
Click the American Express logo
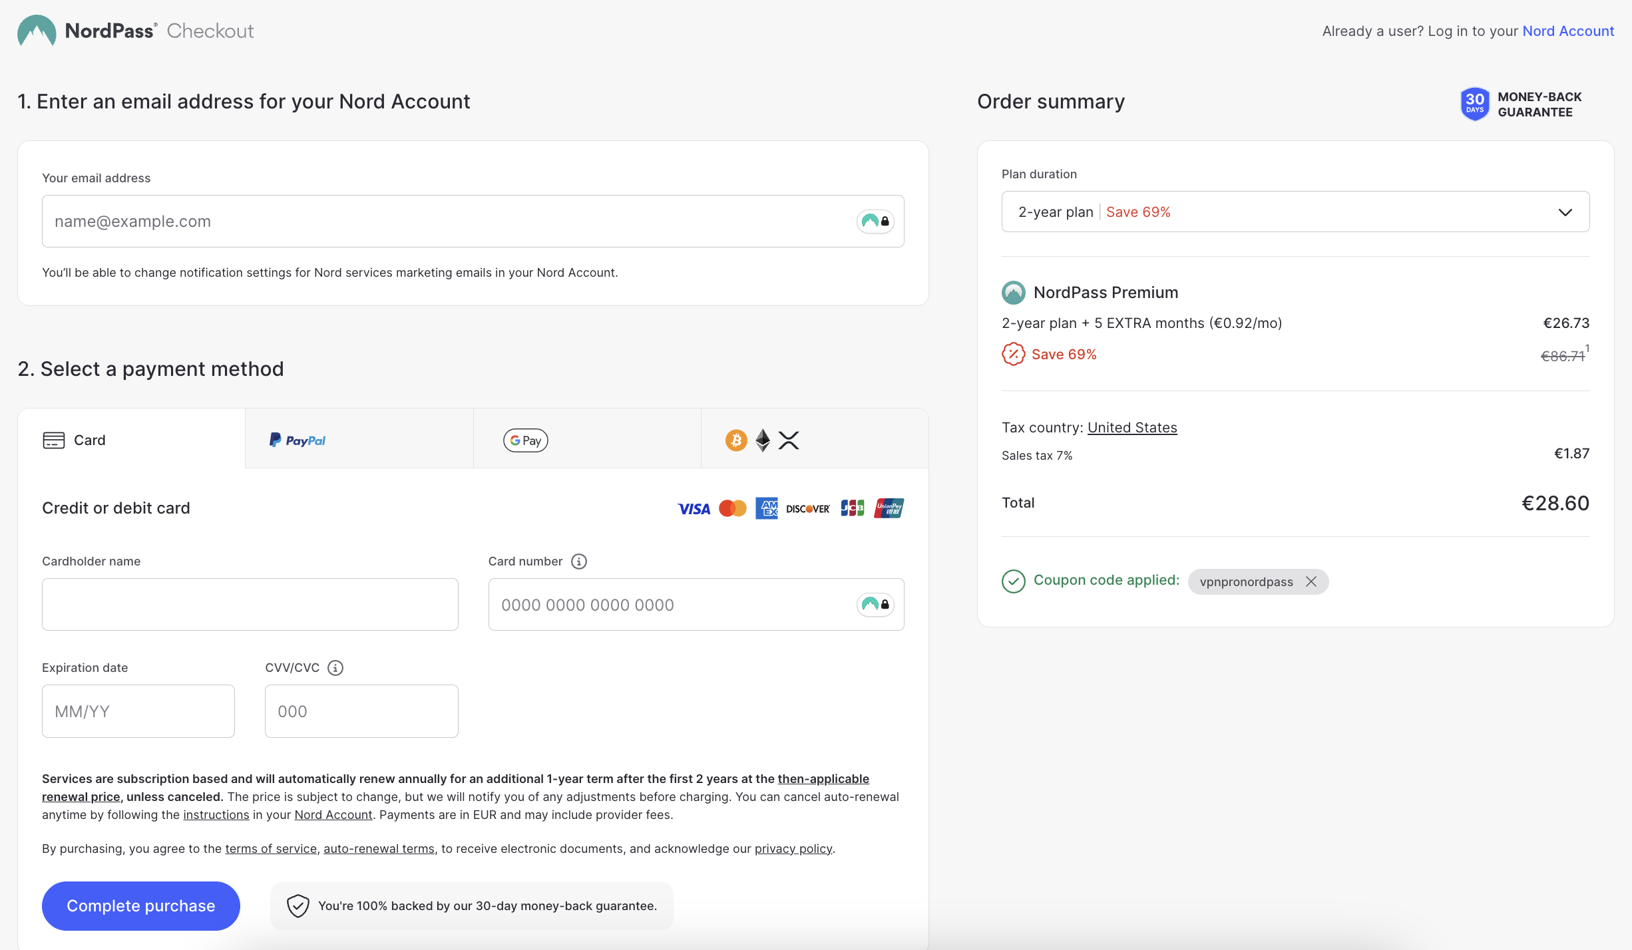(767, 508)
